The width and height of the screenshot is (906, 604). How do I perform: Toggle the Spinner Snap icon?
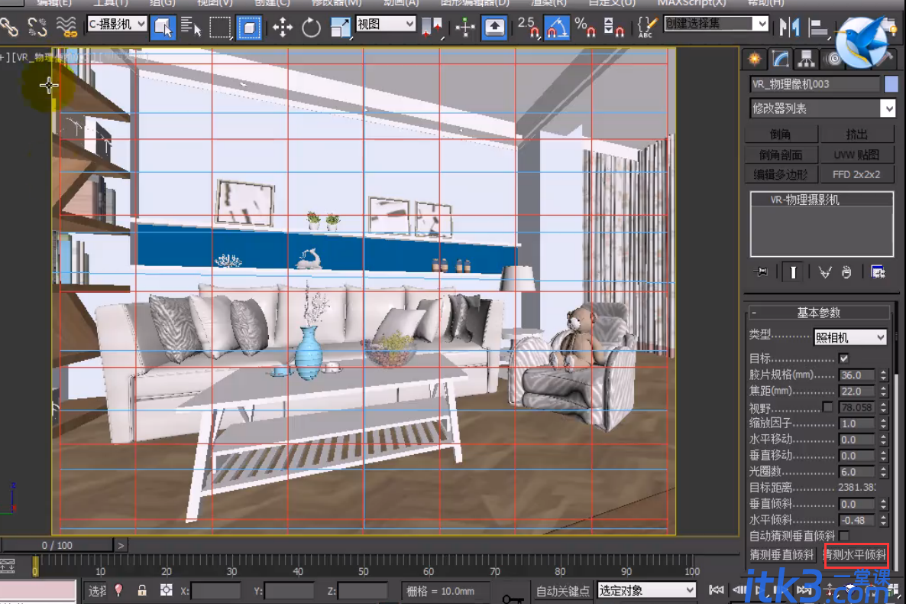coord(613,27)
